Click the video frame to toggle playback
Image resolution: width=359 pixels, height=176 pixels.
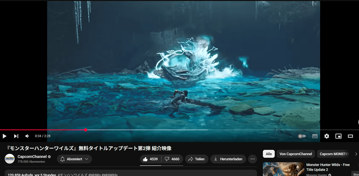tap(183, 65)
